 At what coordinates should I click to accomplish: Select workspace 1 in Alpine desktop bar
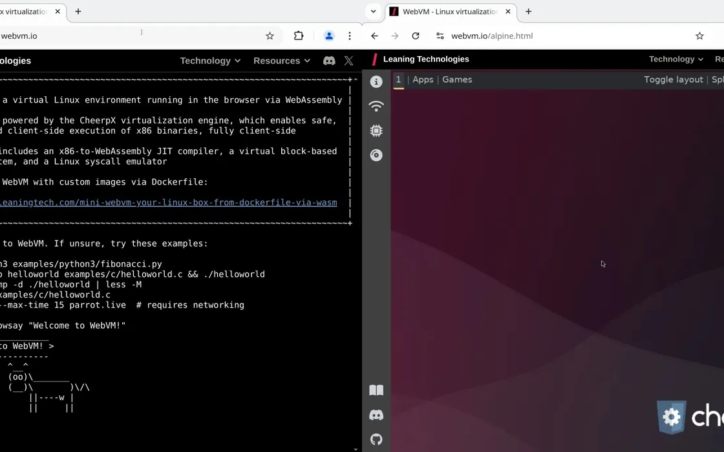click(398, 80)
